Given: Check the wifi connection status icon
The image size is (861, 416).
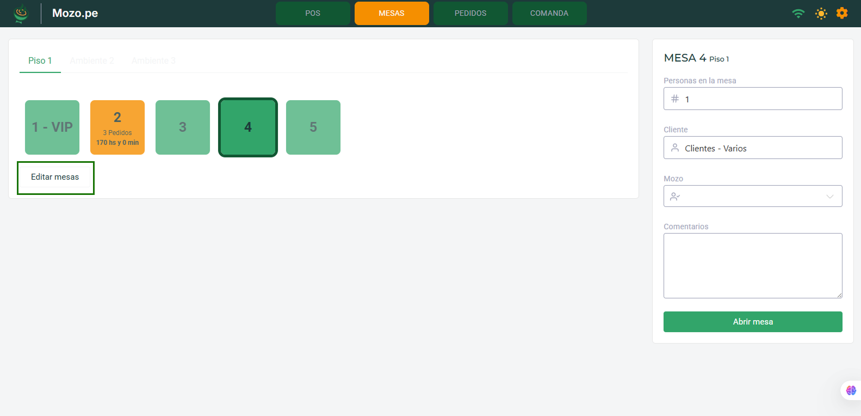Looking at the screenshot, I should [x=798, y=14].
